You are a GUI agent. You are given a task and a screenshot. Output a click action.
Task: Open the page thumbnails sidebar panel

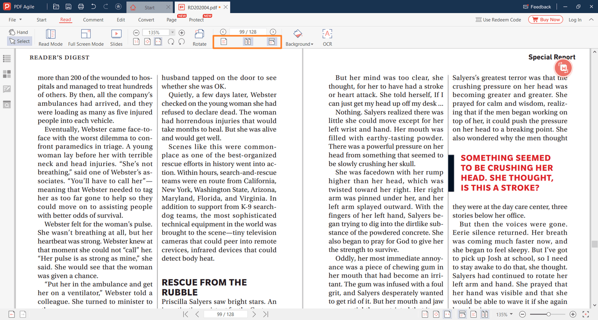(6, 73)
